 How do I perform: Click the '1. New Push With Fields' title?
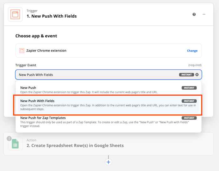52,16
